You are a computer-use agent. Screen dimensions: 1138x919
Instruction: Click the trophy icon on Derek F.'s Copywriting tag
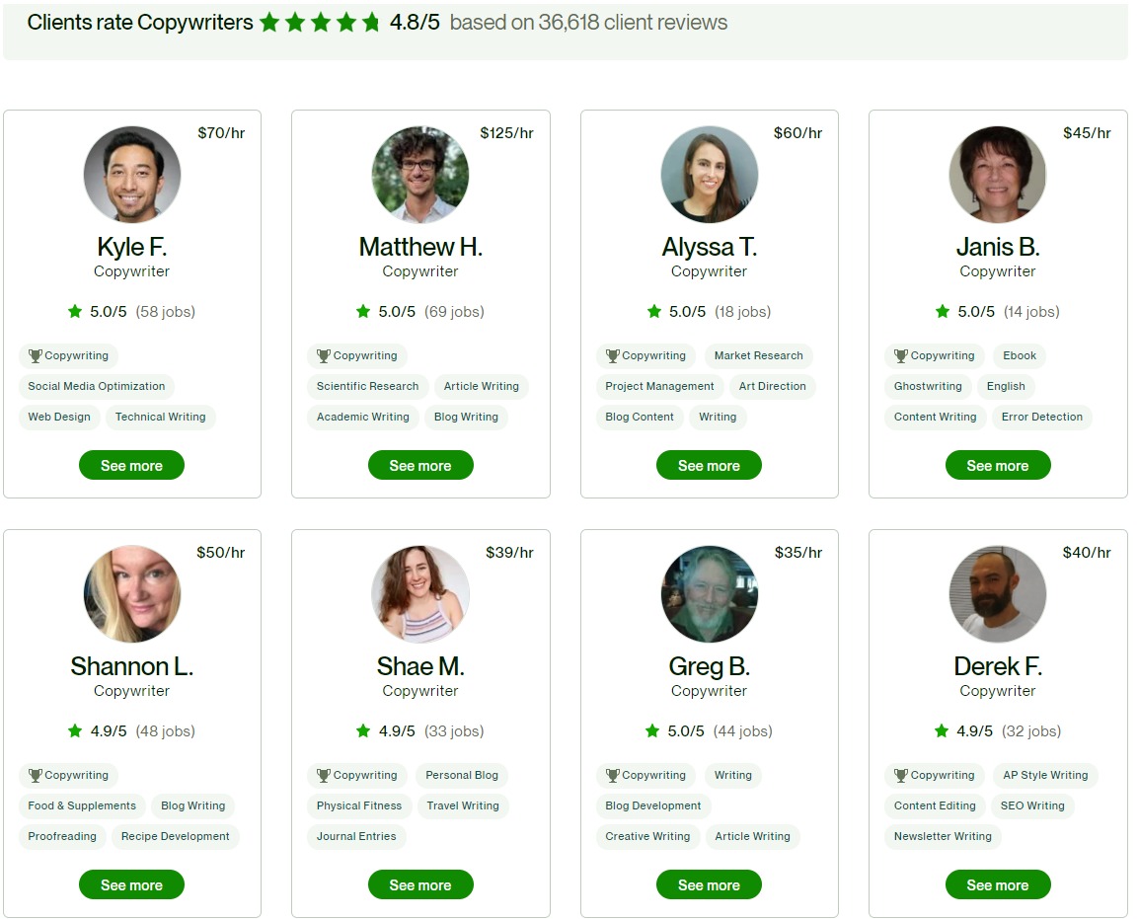(x=901, y=775)
